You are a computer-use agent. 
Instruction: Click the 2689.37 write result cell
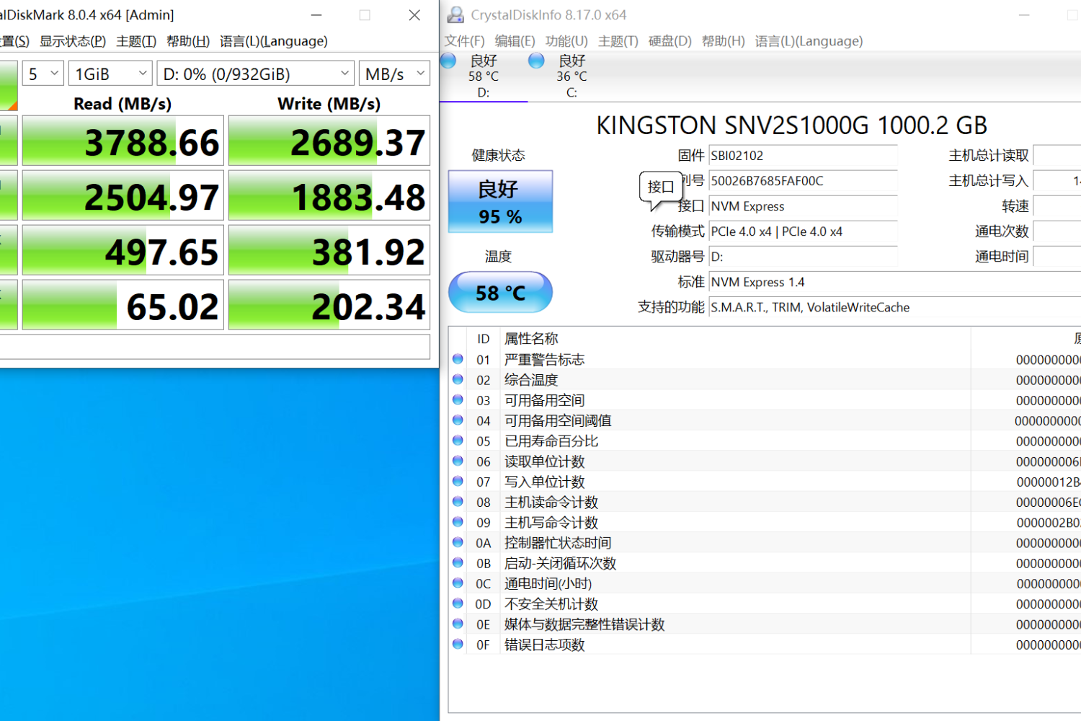[x=329, y=141]
